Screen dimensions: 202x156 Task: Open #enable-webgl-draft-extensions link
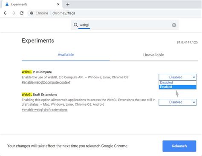(x=45, y=110)
